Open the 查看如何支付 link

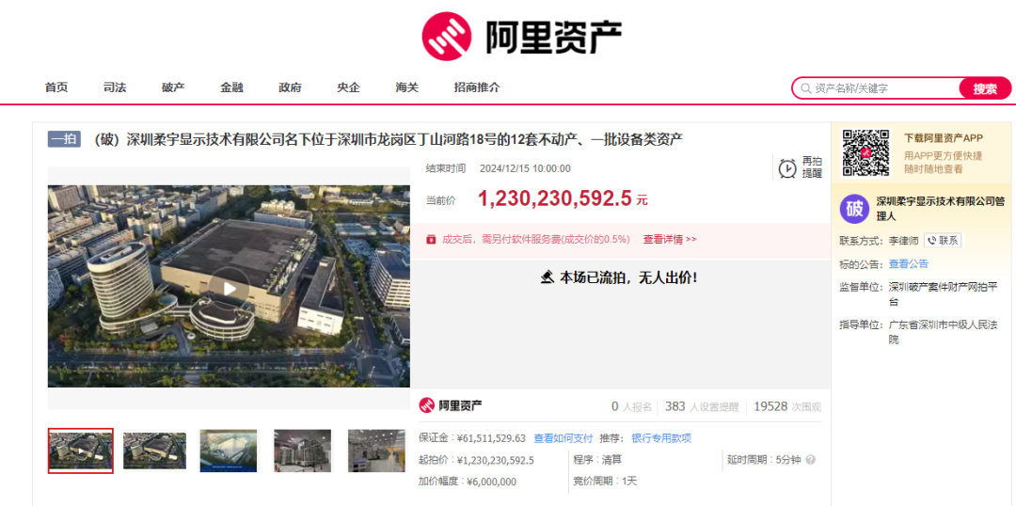click(564, 438)
